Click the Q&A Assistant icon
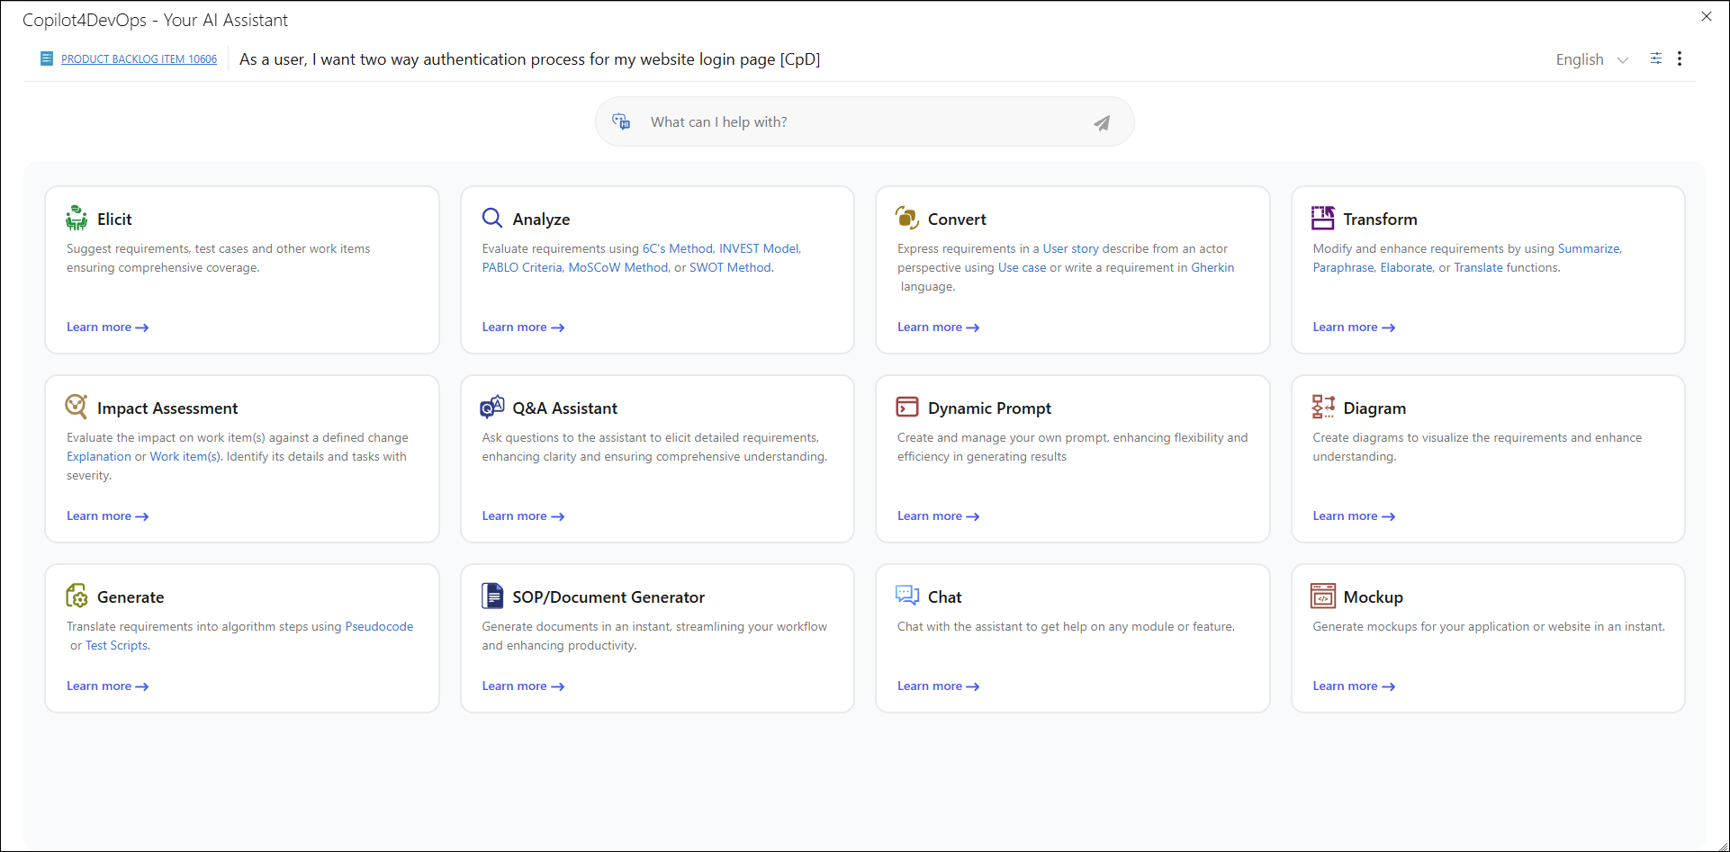 point(492,408)
